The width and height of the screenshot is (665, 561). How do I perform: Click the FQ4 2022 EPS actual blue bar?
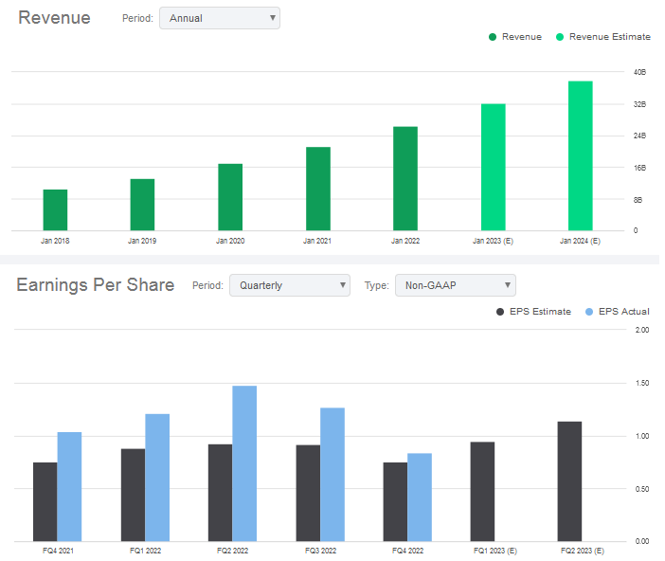(420, 498)
